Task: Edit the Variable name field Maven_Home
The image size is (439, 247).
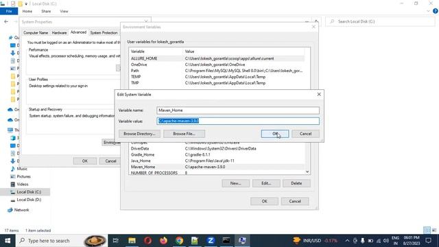Action: (238, 110)
